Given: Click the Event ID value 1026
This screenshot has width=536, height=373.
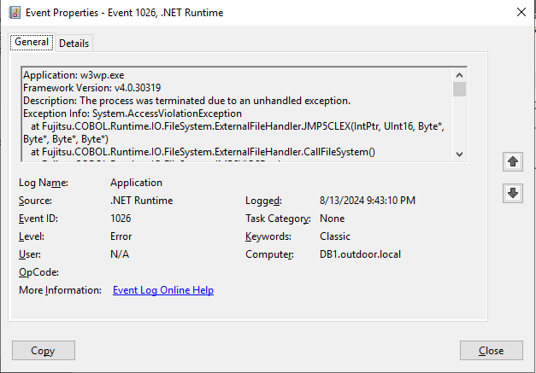Looking at the screenshot, I should (x=121, y=219).
